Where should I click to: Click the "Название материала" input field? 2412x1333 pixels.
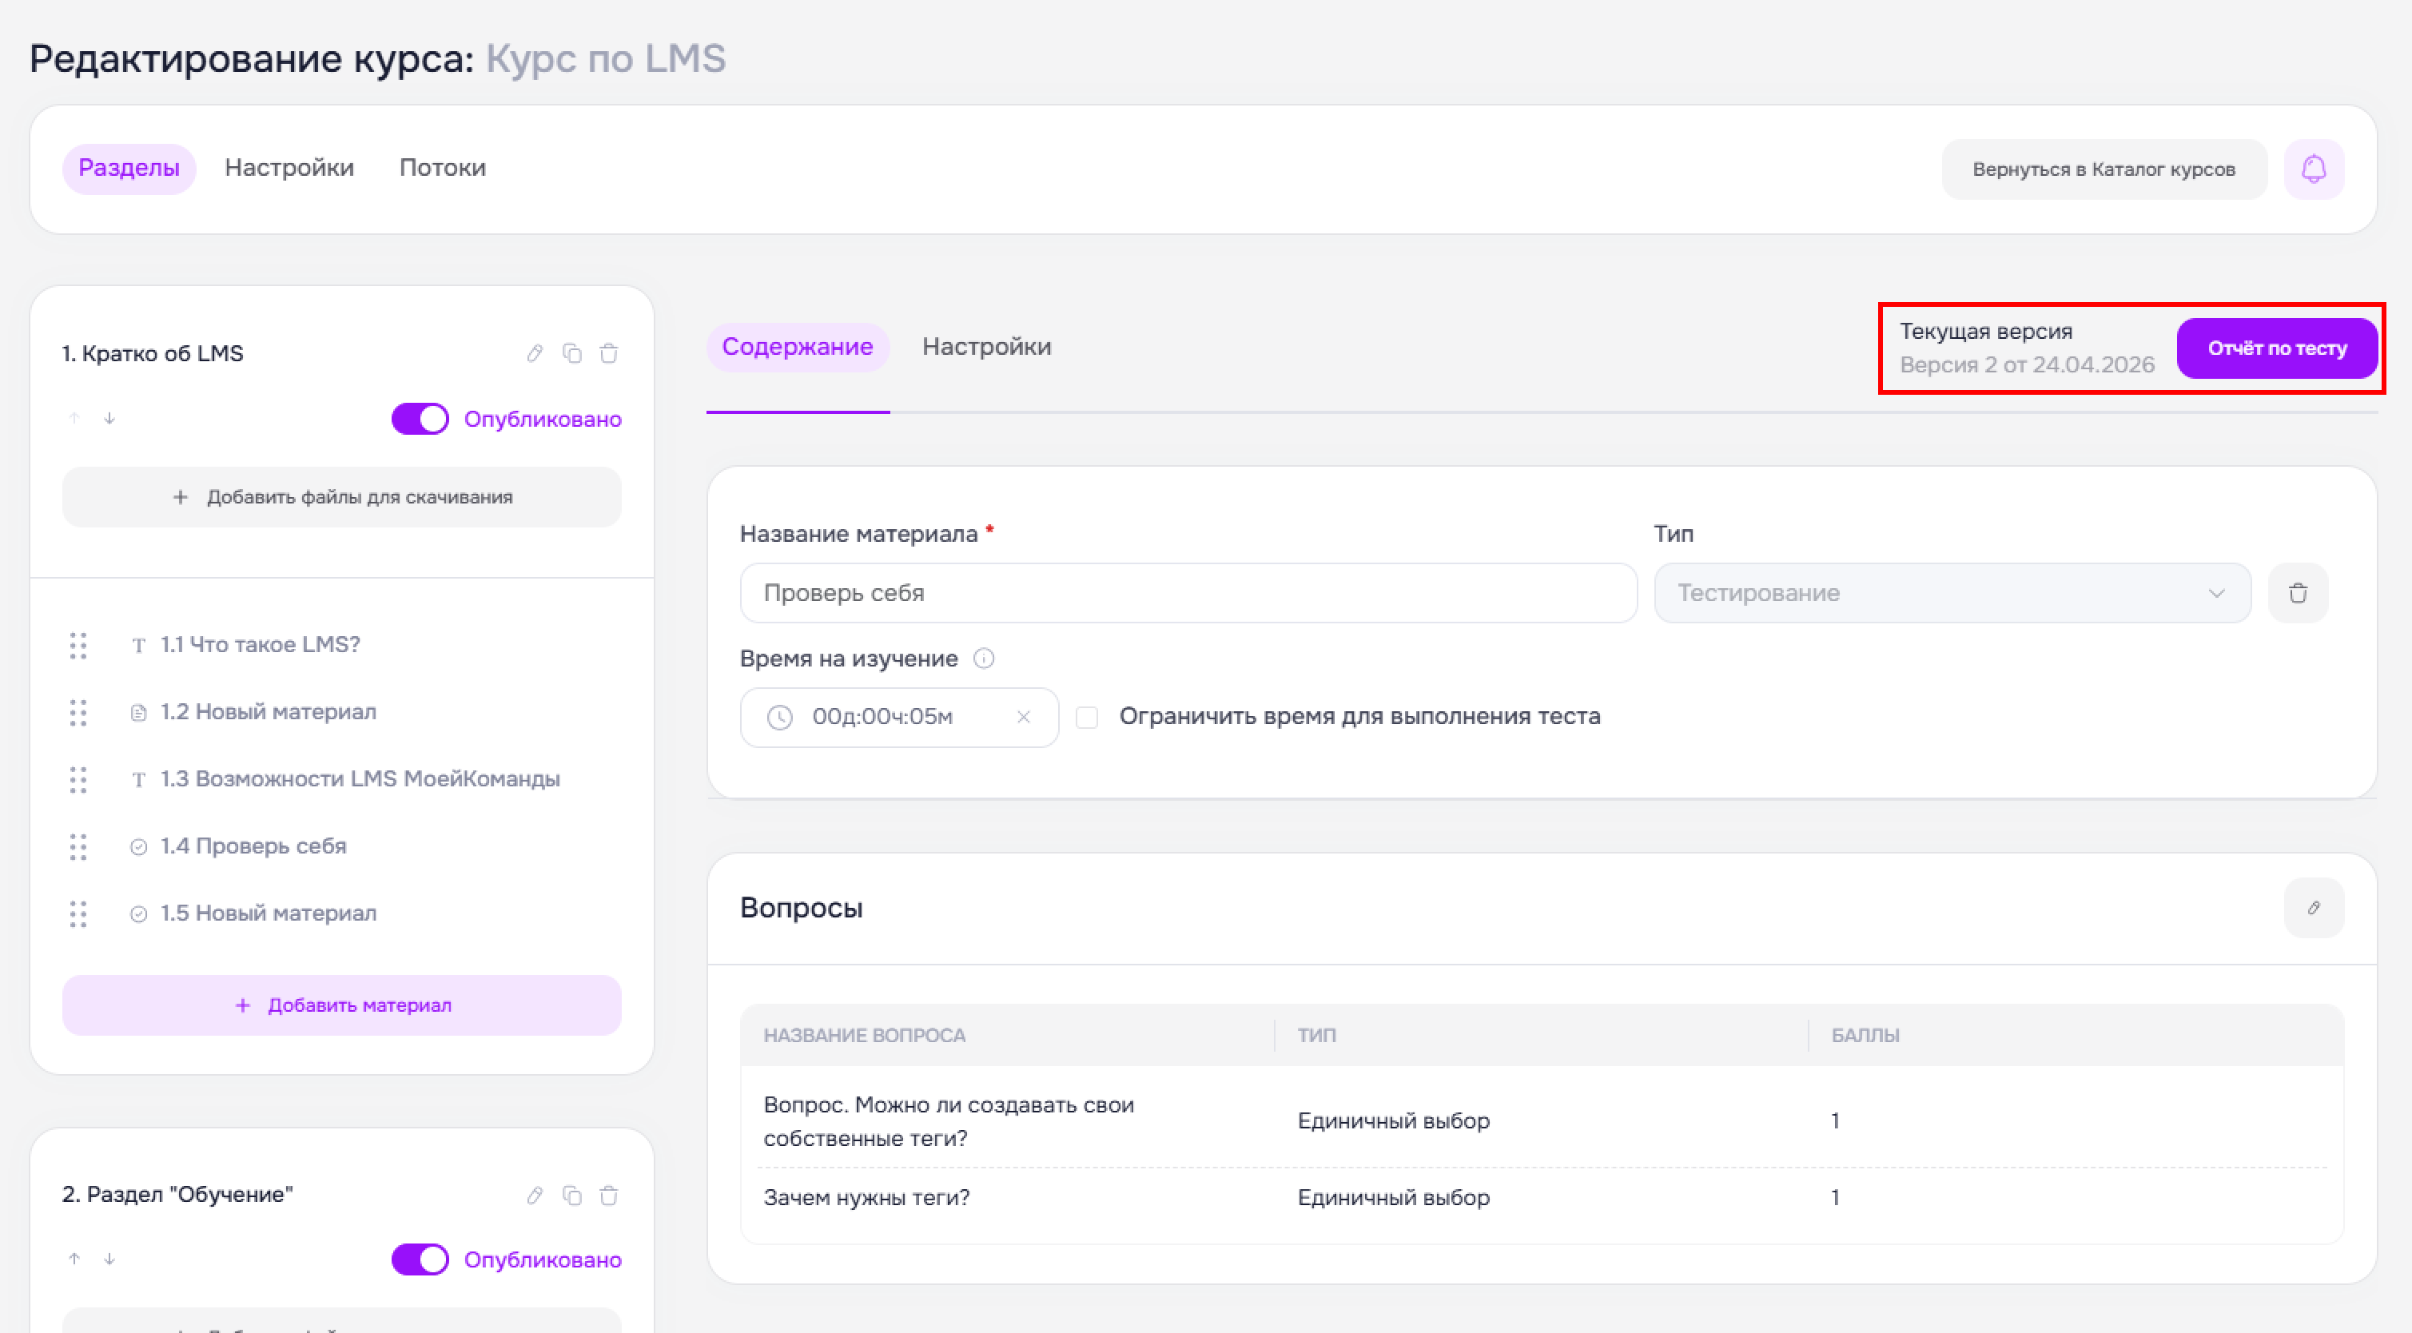click(x=1188, y=592)
